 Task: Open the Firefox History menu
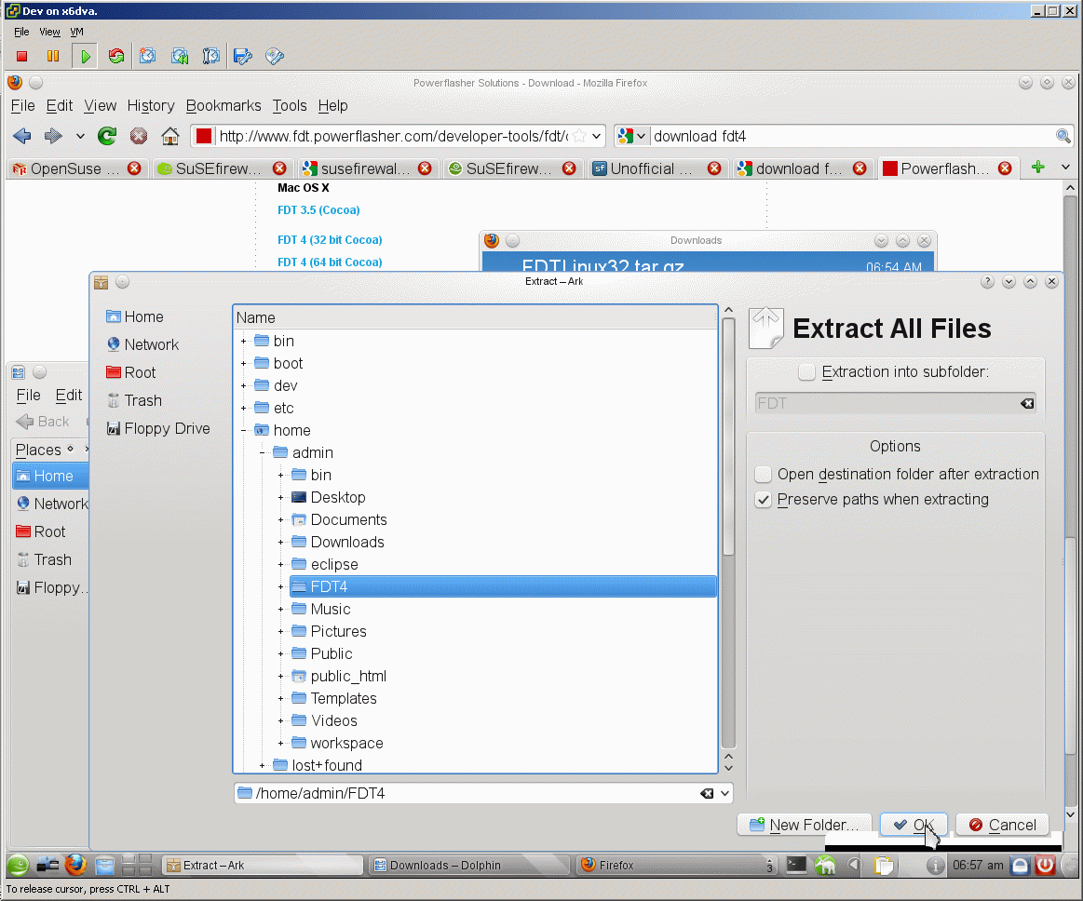(x=151, y=105)
